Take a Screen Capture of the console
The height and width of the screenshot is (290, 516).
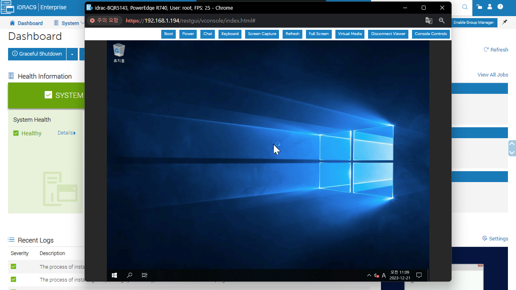tap(262, 34)
